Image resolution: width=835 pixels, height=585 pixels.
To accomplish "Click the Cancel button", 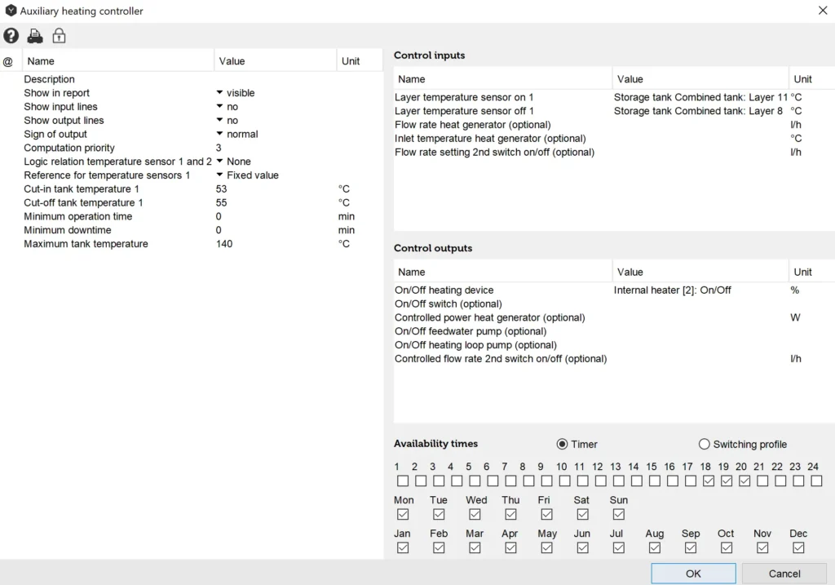I will click(x=784, y=574).
